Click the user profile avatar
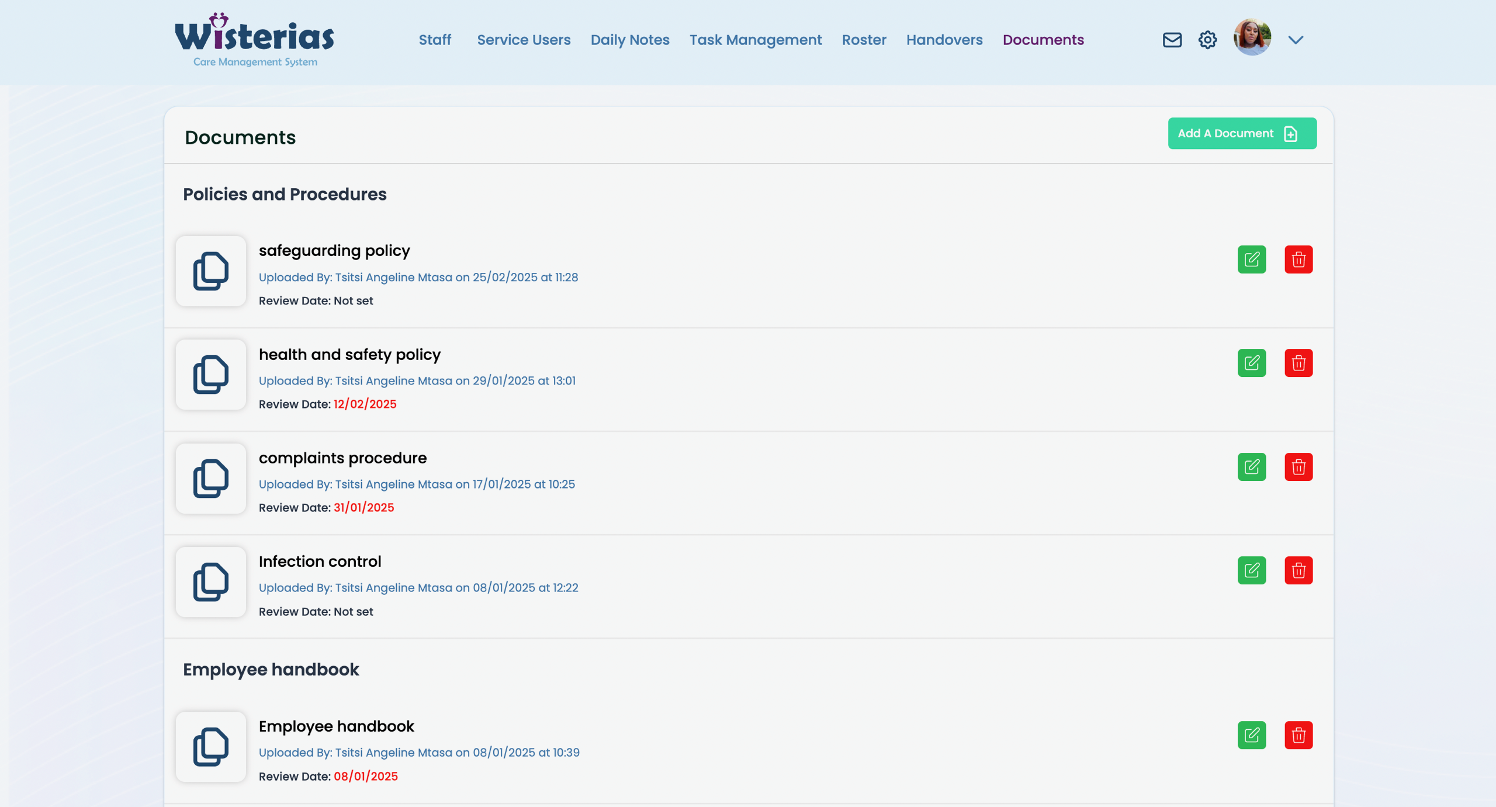The width and height of the screenshot is (1496, 807). pyautogui.click(x=1252, y=37)
